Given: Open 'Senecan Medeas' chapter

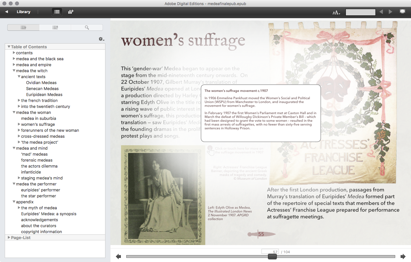Looking at the screenshot, I should coord(42,88).
